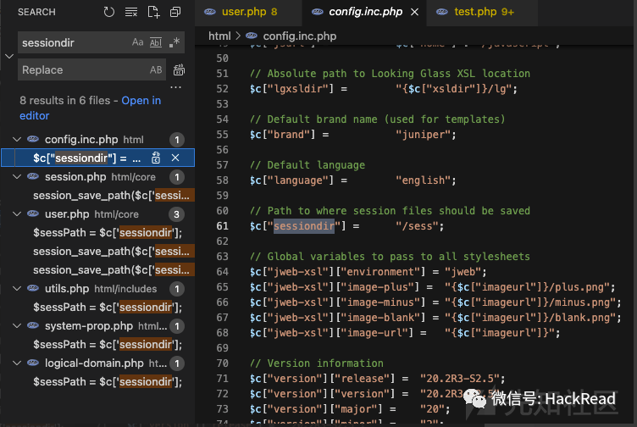
Task: Select utils.php $sessPath result
Action: click(108, 308)
